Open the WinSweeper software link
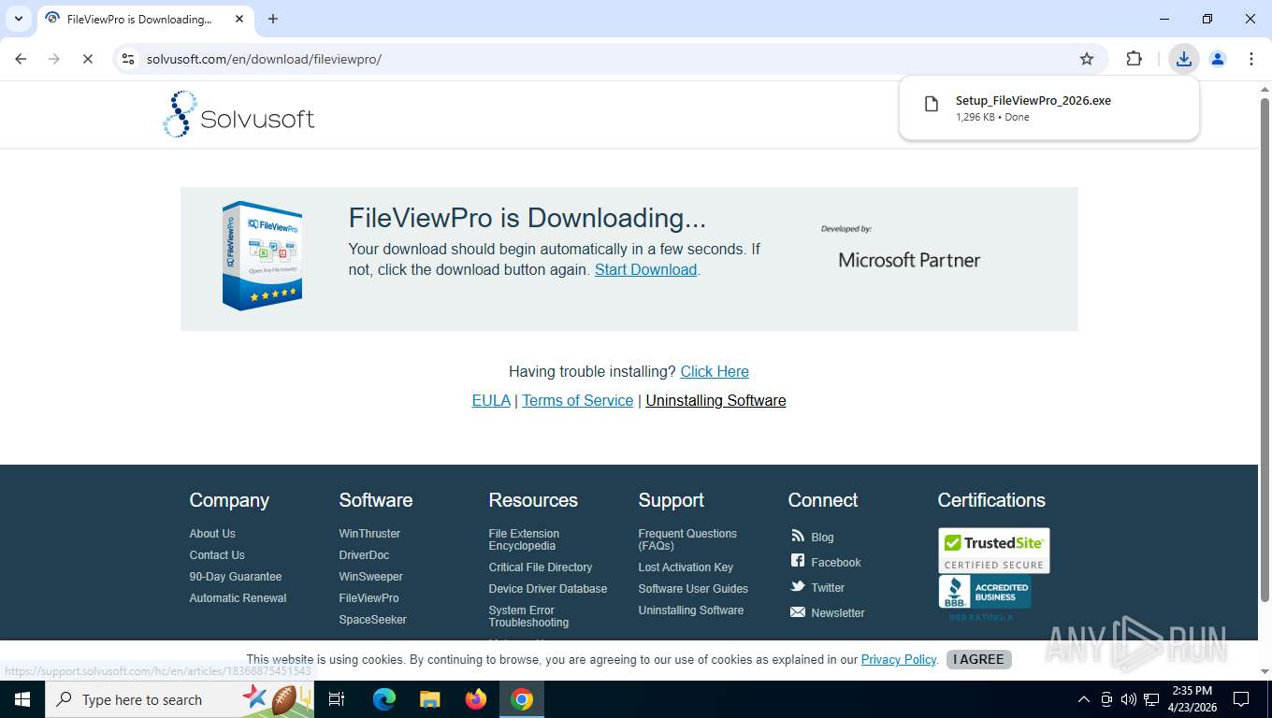Screen dimensions: 1272x718 [x=371, y=577]
